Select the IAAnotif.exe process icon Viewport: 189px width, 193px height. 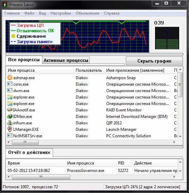tap(10, 110)
